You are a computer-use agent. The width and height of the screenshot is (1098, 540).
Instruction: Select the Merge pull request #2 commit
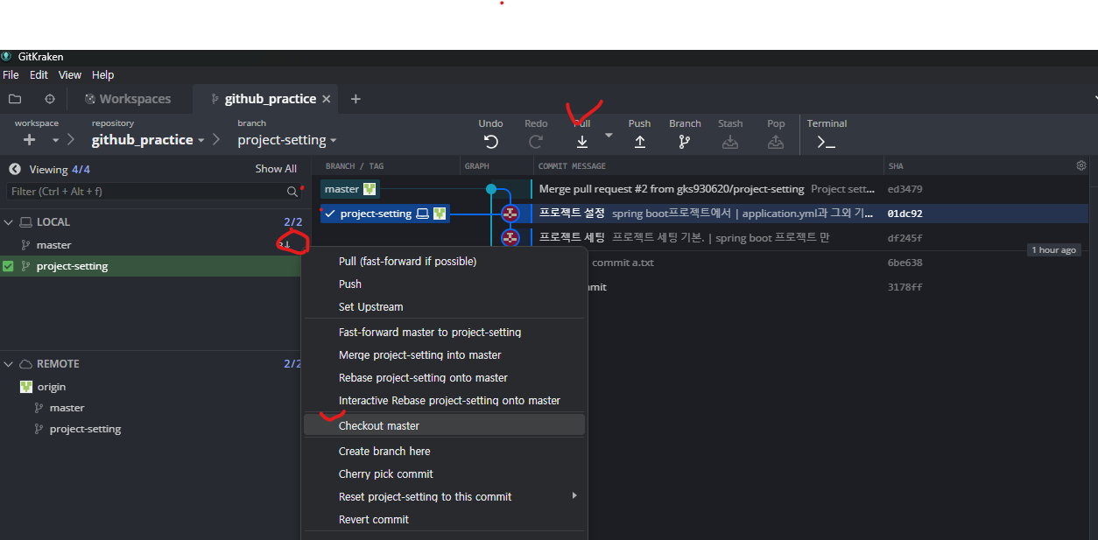(x=707, y=189)
